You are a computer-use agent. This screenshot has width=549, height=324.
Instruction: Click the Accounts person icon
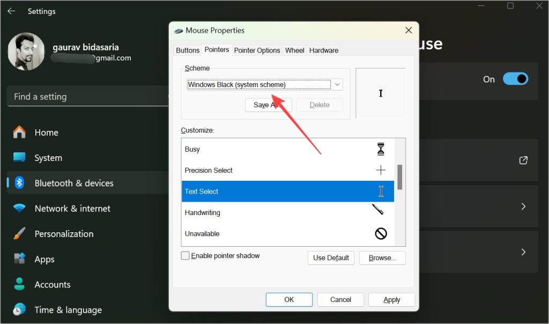[x=19, y=284]
